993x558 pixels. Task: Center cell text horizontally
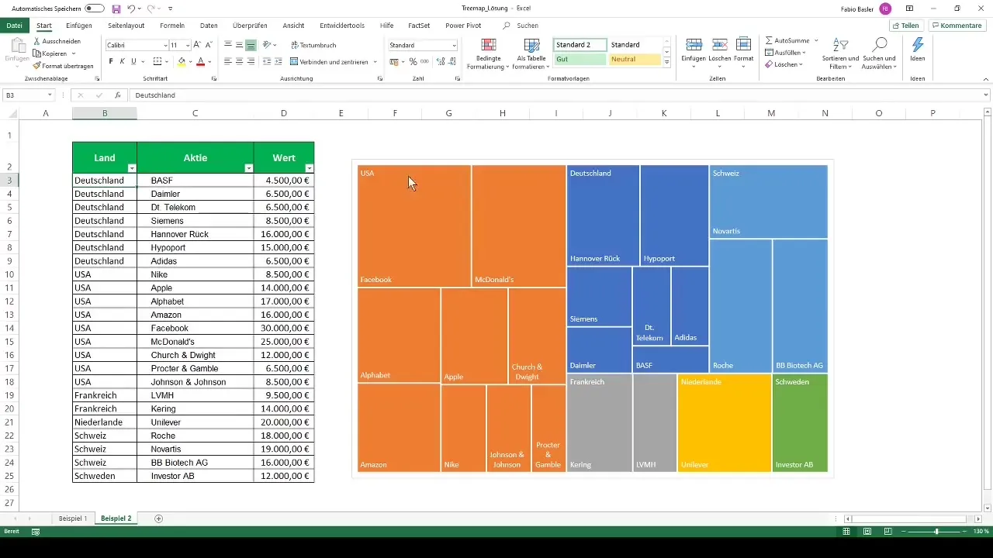click(240, 61)
